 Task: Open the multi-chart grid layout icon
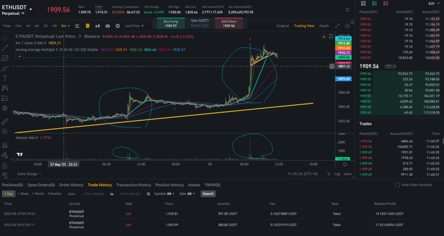(x=347, y=26)
